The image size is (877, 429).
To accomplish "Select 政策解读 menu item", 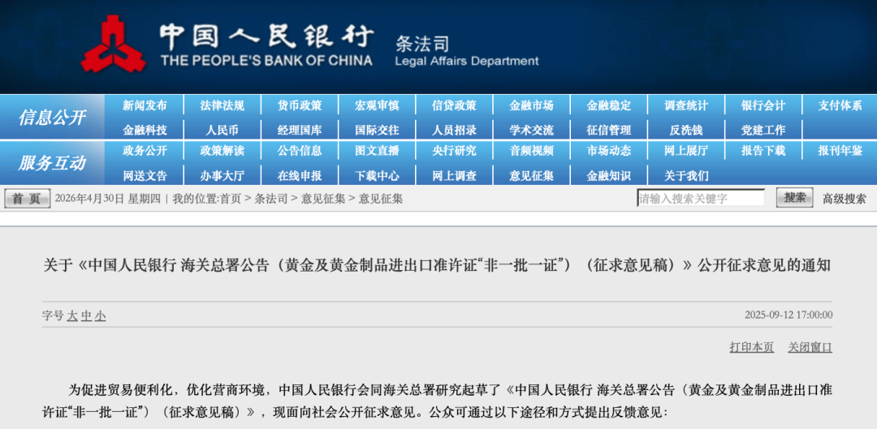I will (x=222, y=151).
